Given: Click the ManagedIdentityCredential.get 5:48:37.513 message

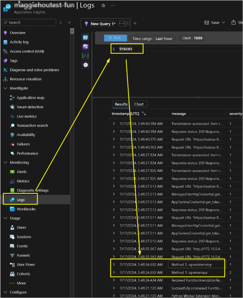Looking at the screenshot, I should [x=197, y=194].
